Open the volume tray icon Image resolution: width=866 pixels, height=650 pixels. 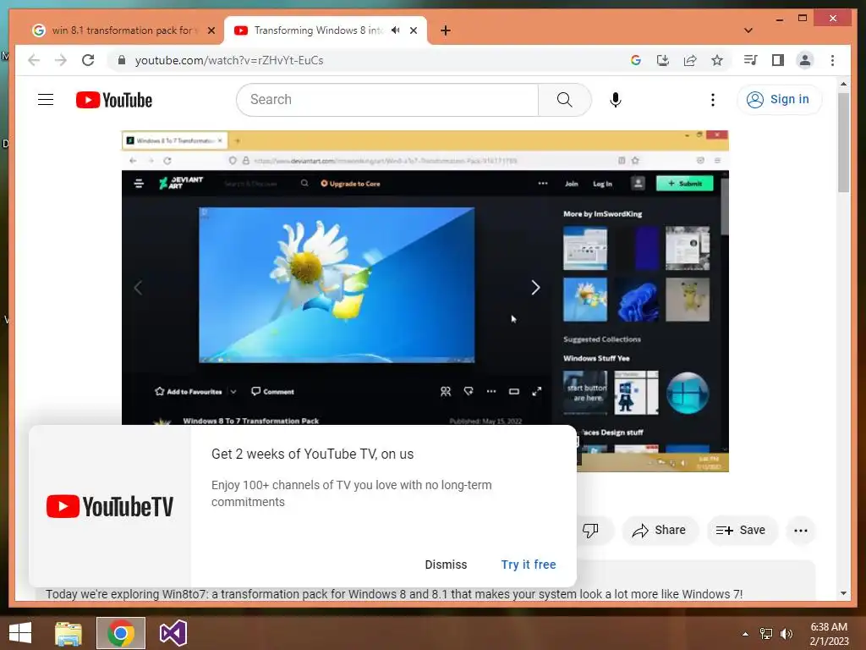(787, 634)
